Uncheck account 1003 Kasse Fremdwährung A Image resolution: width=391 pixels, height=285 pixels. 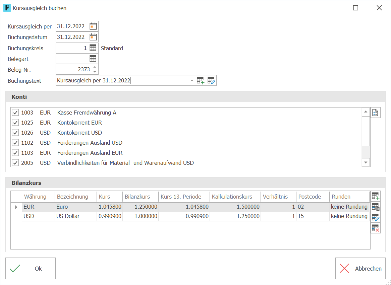pyautogui.click(x=15, y=113)
